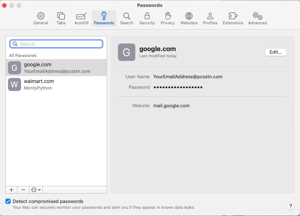Click the user name YourEmailAddress@pcsstn.com value
This screenshot has width=300, height=216.
[x=188, y=77]
